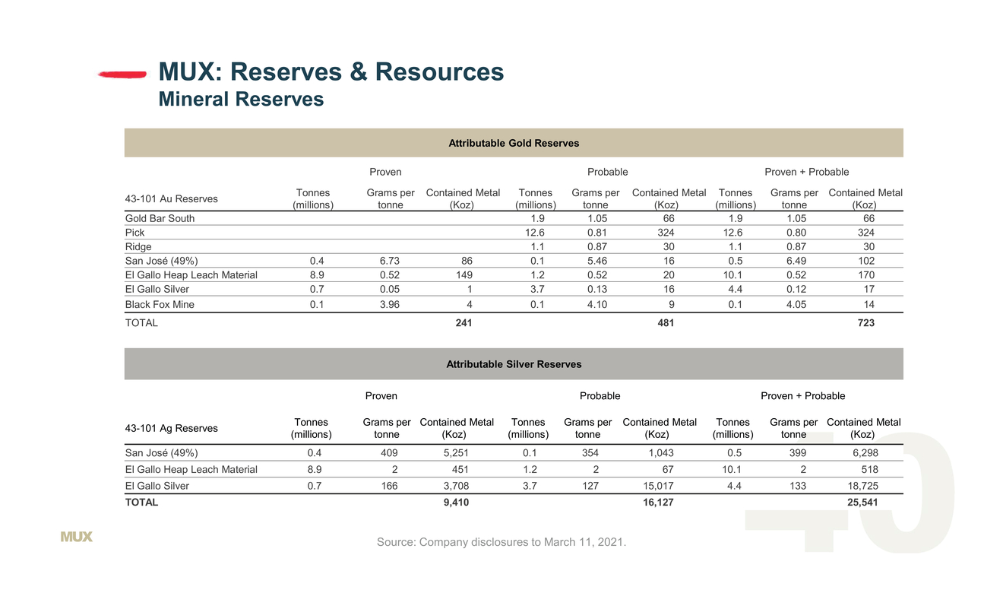Click the 'Ridge' row name
Viewport: 1003px width, 593px height.
pos(138,246)
